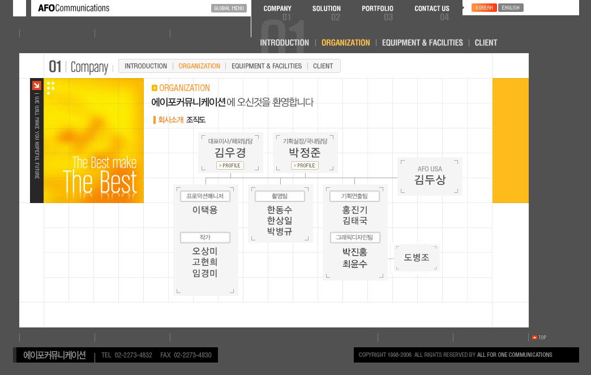
Task: View 김우경's PROFILE button
Action: click(230, 166)
